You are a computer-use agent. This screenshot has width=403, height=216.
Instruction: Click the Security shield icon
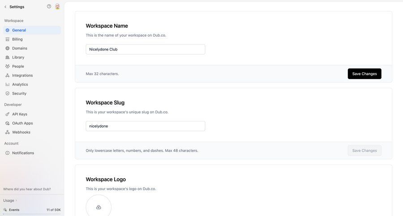(x=8, y=94)
